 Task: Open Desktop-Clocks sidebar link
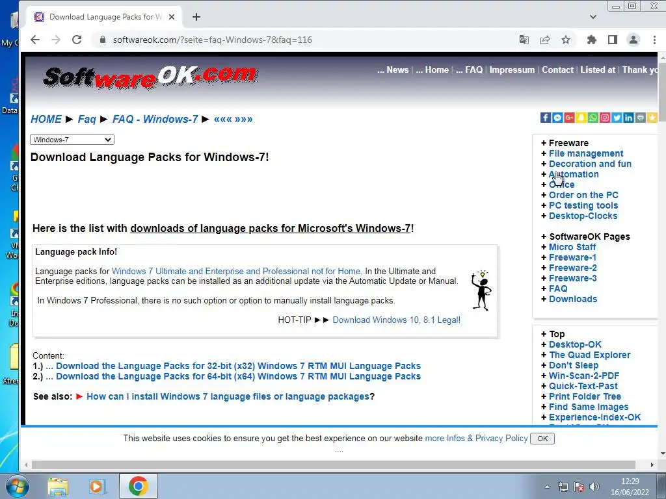coord(583,216)
